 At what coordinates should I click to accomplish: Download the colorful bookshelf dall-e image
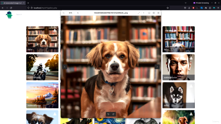coord(191,30)
